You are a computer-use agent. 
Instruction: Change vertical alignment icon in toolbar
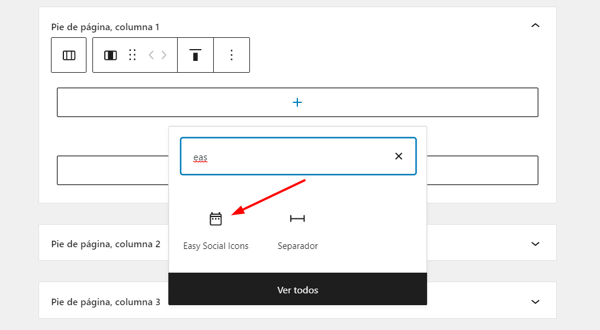click(x=195, y=55)
